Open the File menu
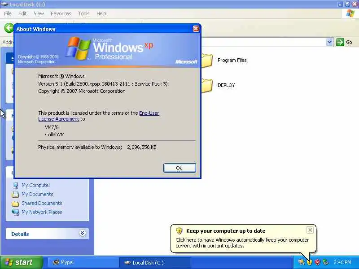 pyautogui.click(x=8, y=14)
